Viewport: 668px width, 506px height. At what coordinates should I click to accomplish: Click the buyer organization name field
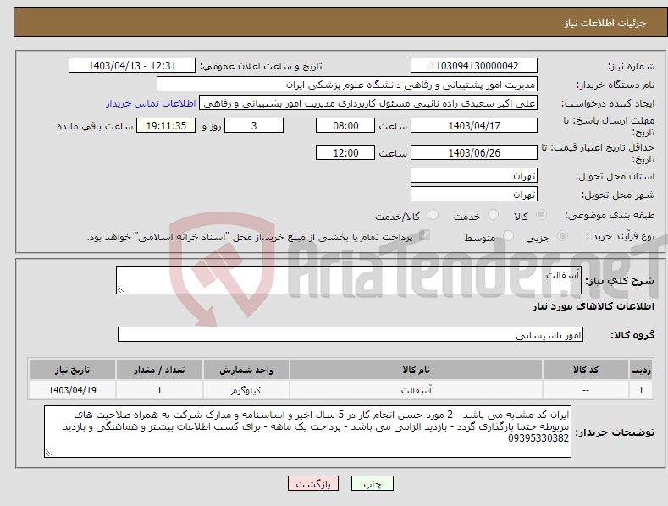[347, 85]
